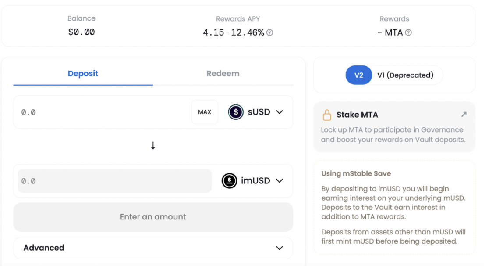Expand the Advanced section
The height and width of the screenshot is (266, 496).
tap(153, 248)
